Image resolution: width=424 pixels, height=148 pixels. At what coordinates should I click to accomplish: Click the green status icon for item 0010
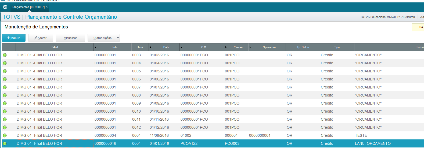[5, 111]
